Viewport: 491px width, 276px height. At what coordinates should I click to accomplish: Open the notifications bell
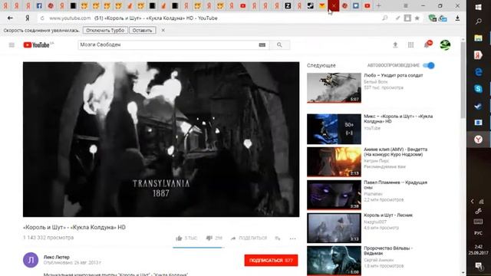pyautogui.click(x=427, y=45)
